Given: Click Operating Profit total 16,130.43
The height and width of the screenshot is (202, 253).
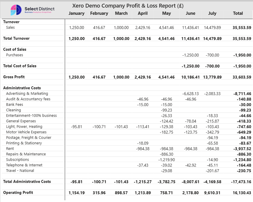Looking at the screenshot, I should (242, 193).
